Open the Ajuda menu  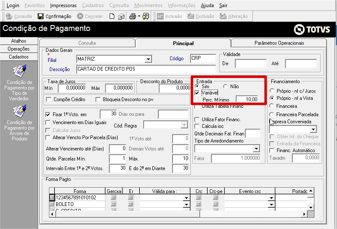[207, 5]
